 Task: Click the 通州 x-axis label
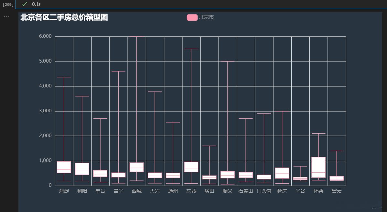[173, 191]
